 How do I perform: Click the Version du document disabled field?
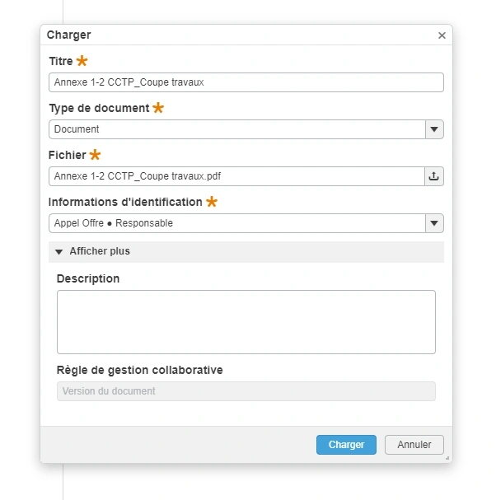point(246,391)
